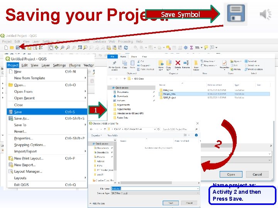Click the Search QGIS Project Files box
This screenshot has height=208, width=278.
pyautogui.click(x=180, y=129)
